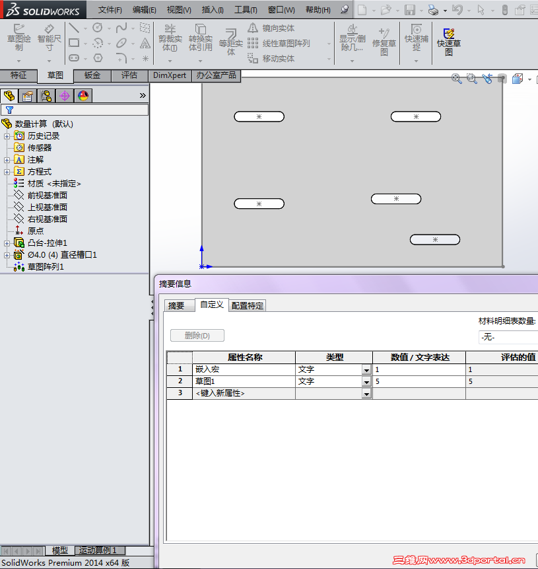
Task: Switch to the 摘要 tab in dialog
Action: pos(179,305)
